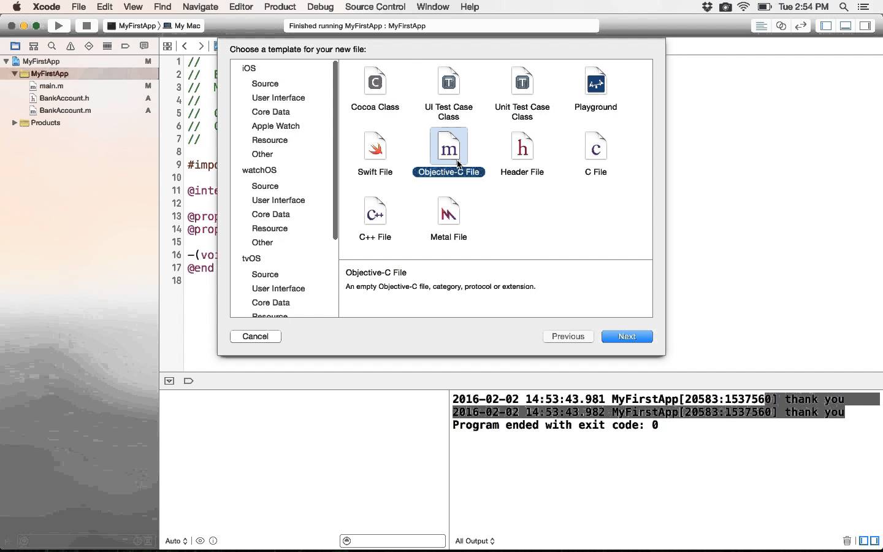Open BankAccount.m in the navigator
The width and height of the screenshot is (883, 552).
pos(65,110)
